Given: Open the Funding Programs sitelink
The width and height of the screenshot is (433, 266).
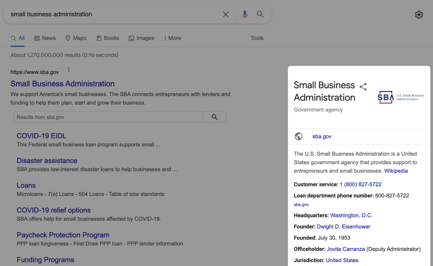Looking at the screenshot, I should [45, 260].
